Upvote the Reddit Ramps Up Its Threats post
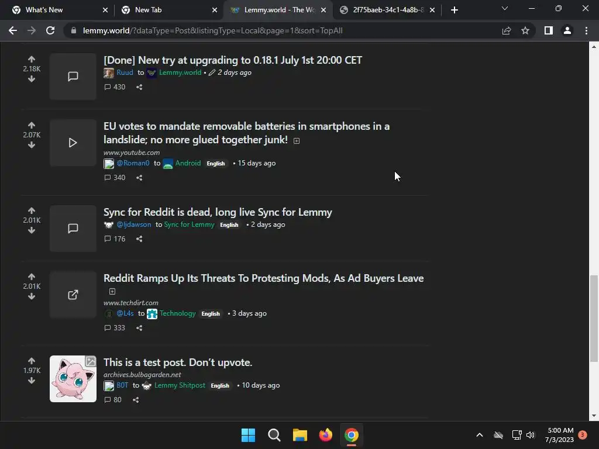This screenshot has width=599, height=449. pos(32,277)
